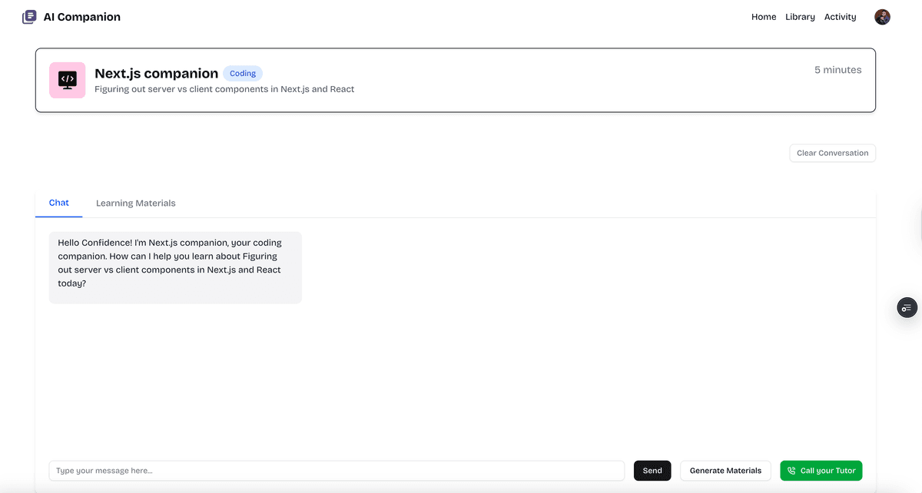The image size is (922, 493).
Task: Open the floating dark side panel button
Action: (x=907, y=307)
